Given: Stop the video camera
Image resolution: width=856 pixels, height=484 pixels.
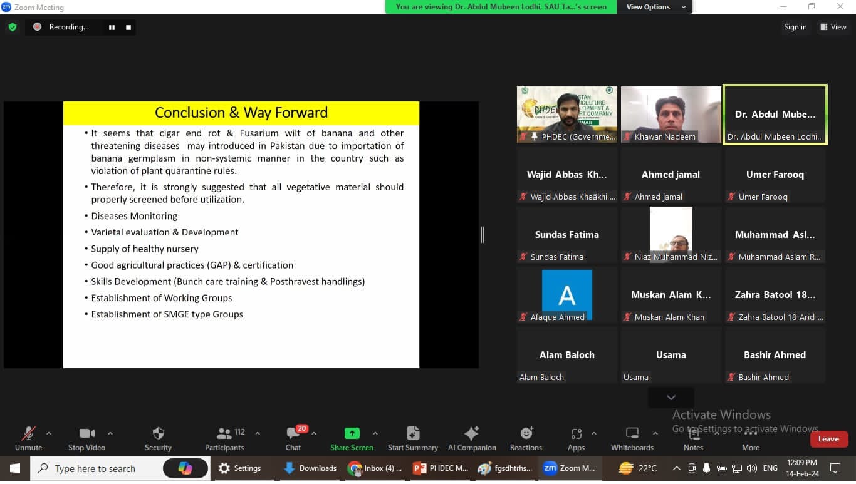Looking at the screenshot, I should (87, 434).
